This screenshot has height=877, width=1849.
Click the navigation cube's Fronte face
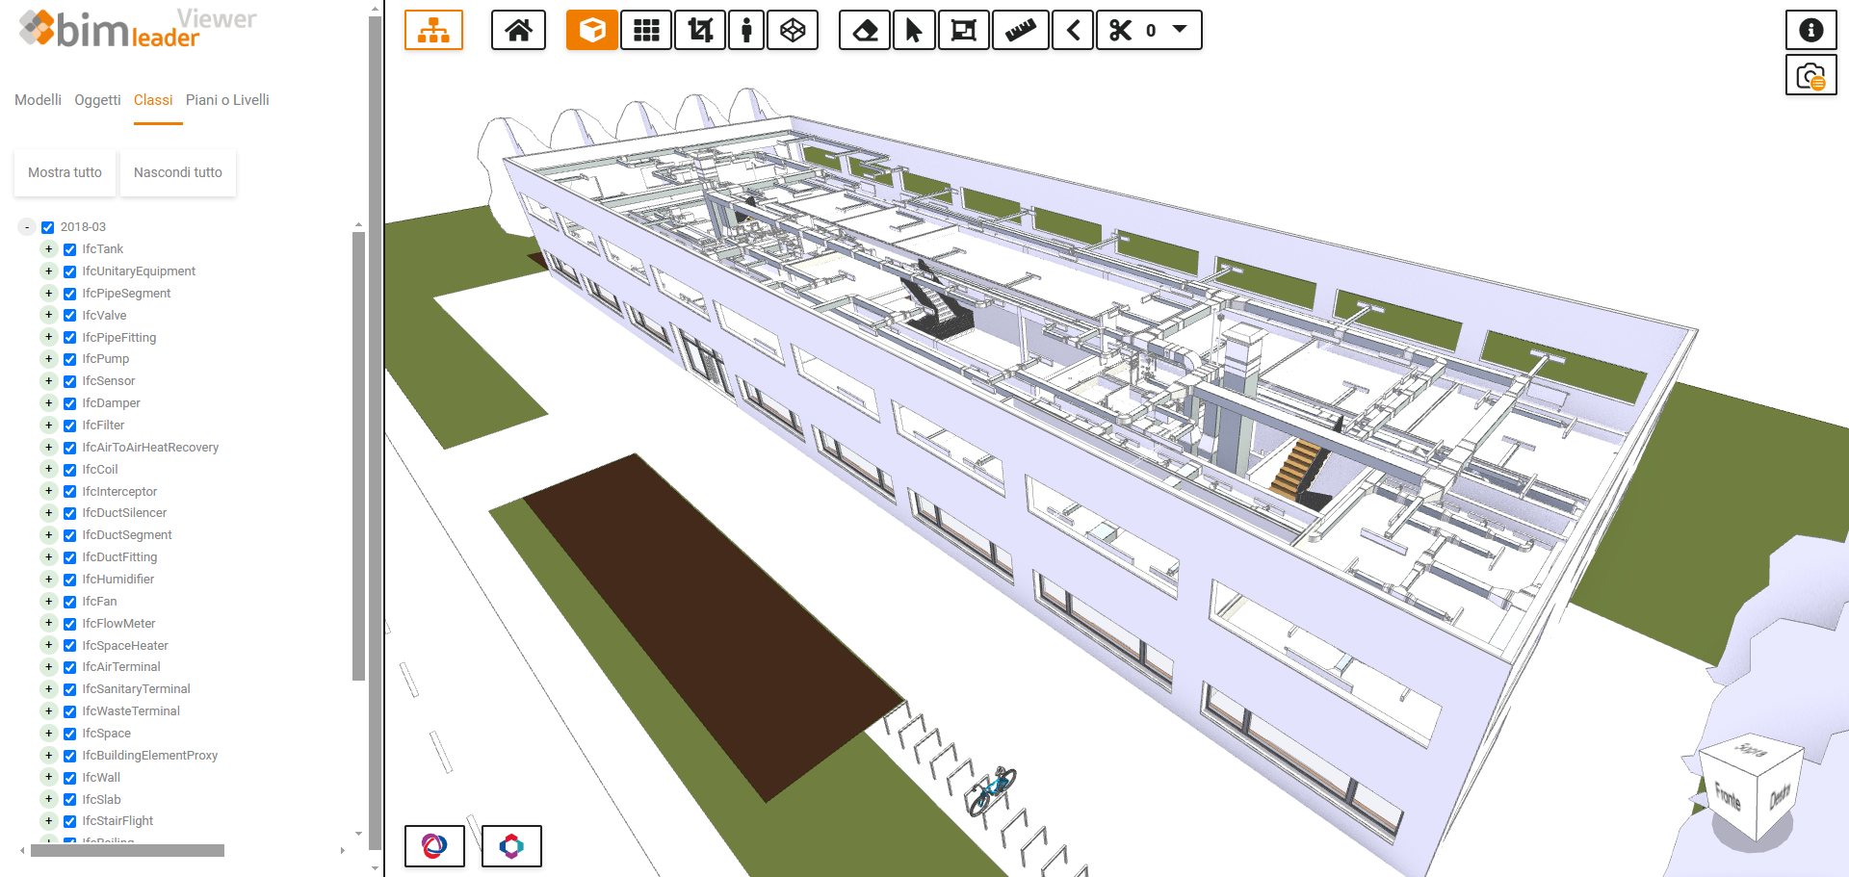(x=1728, y=797)
